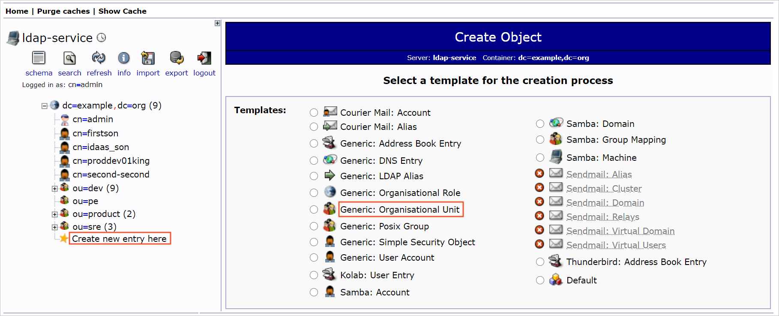
Task: Open the Sendmail: Alias template link
Action: pos(599,175)
